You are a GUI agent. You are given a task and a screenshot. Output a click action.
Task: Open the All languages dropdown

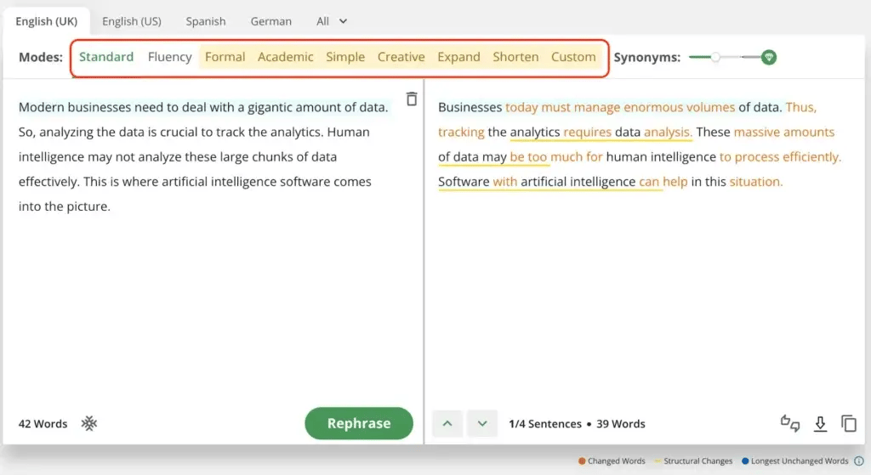pos(332,21)
